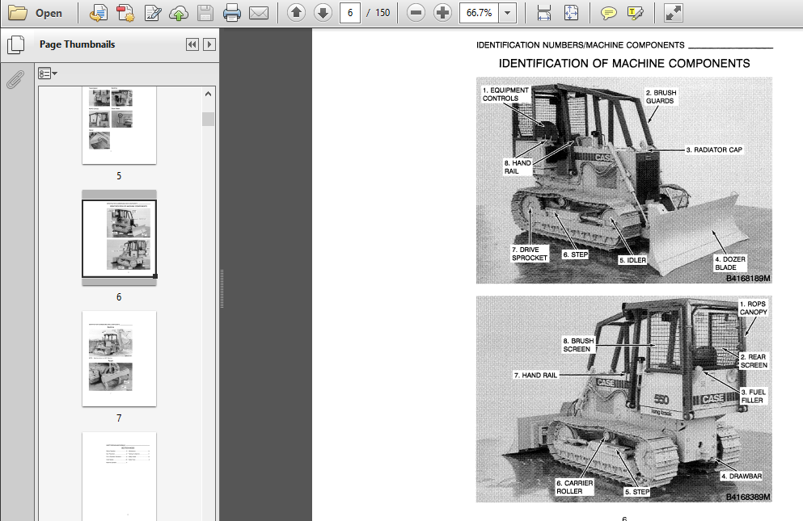Viewport: 803px width, 521px height.
Task: Add a sticky note comment
Action: tap(608, 13)
